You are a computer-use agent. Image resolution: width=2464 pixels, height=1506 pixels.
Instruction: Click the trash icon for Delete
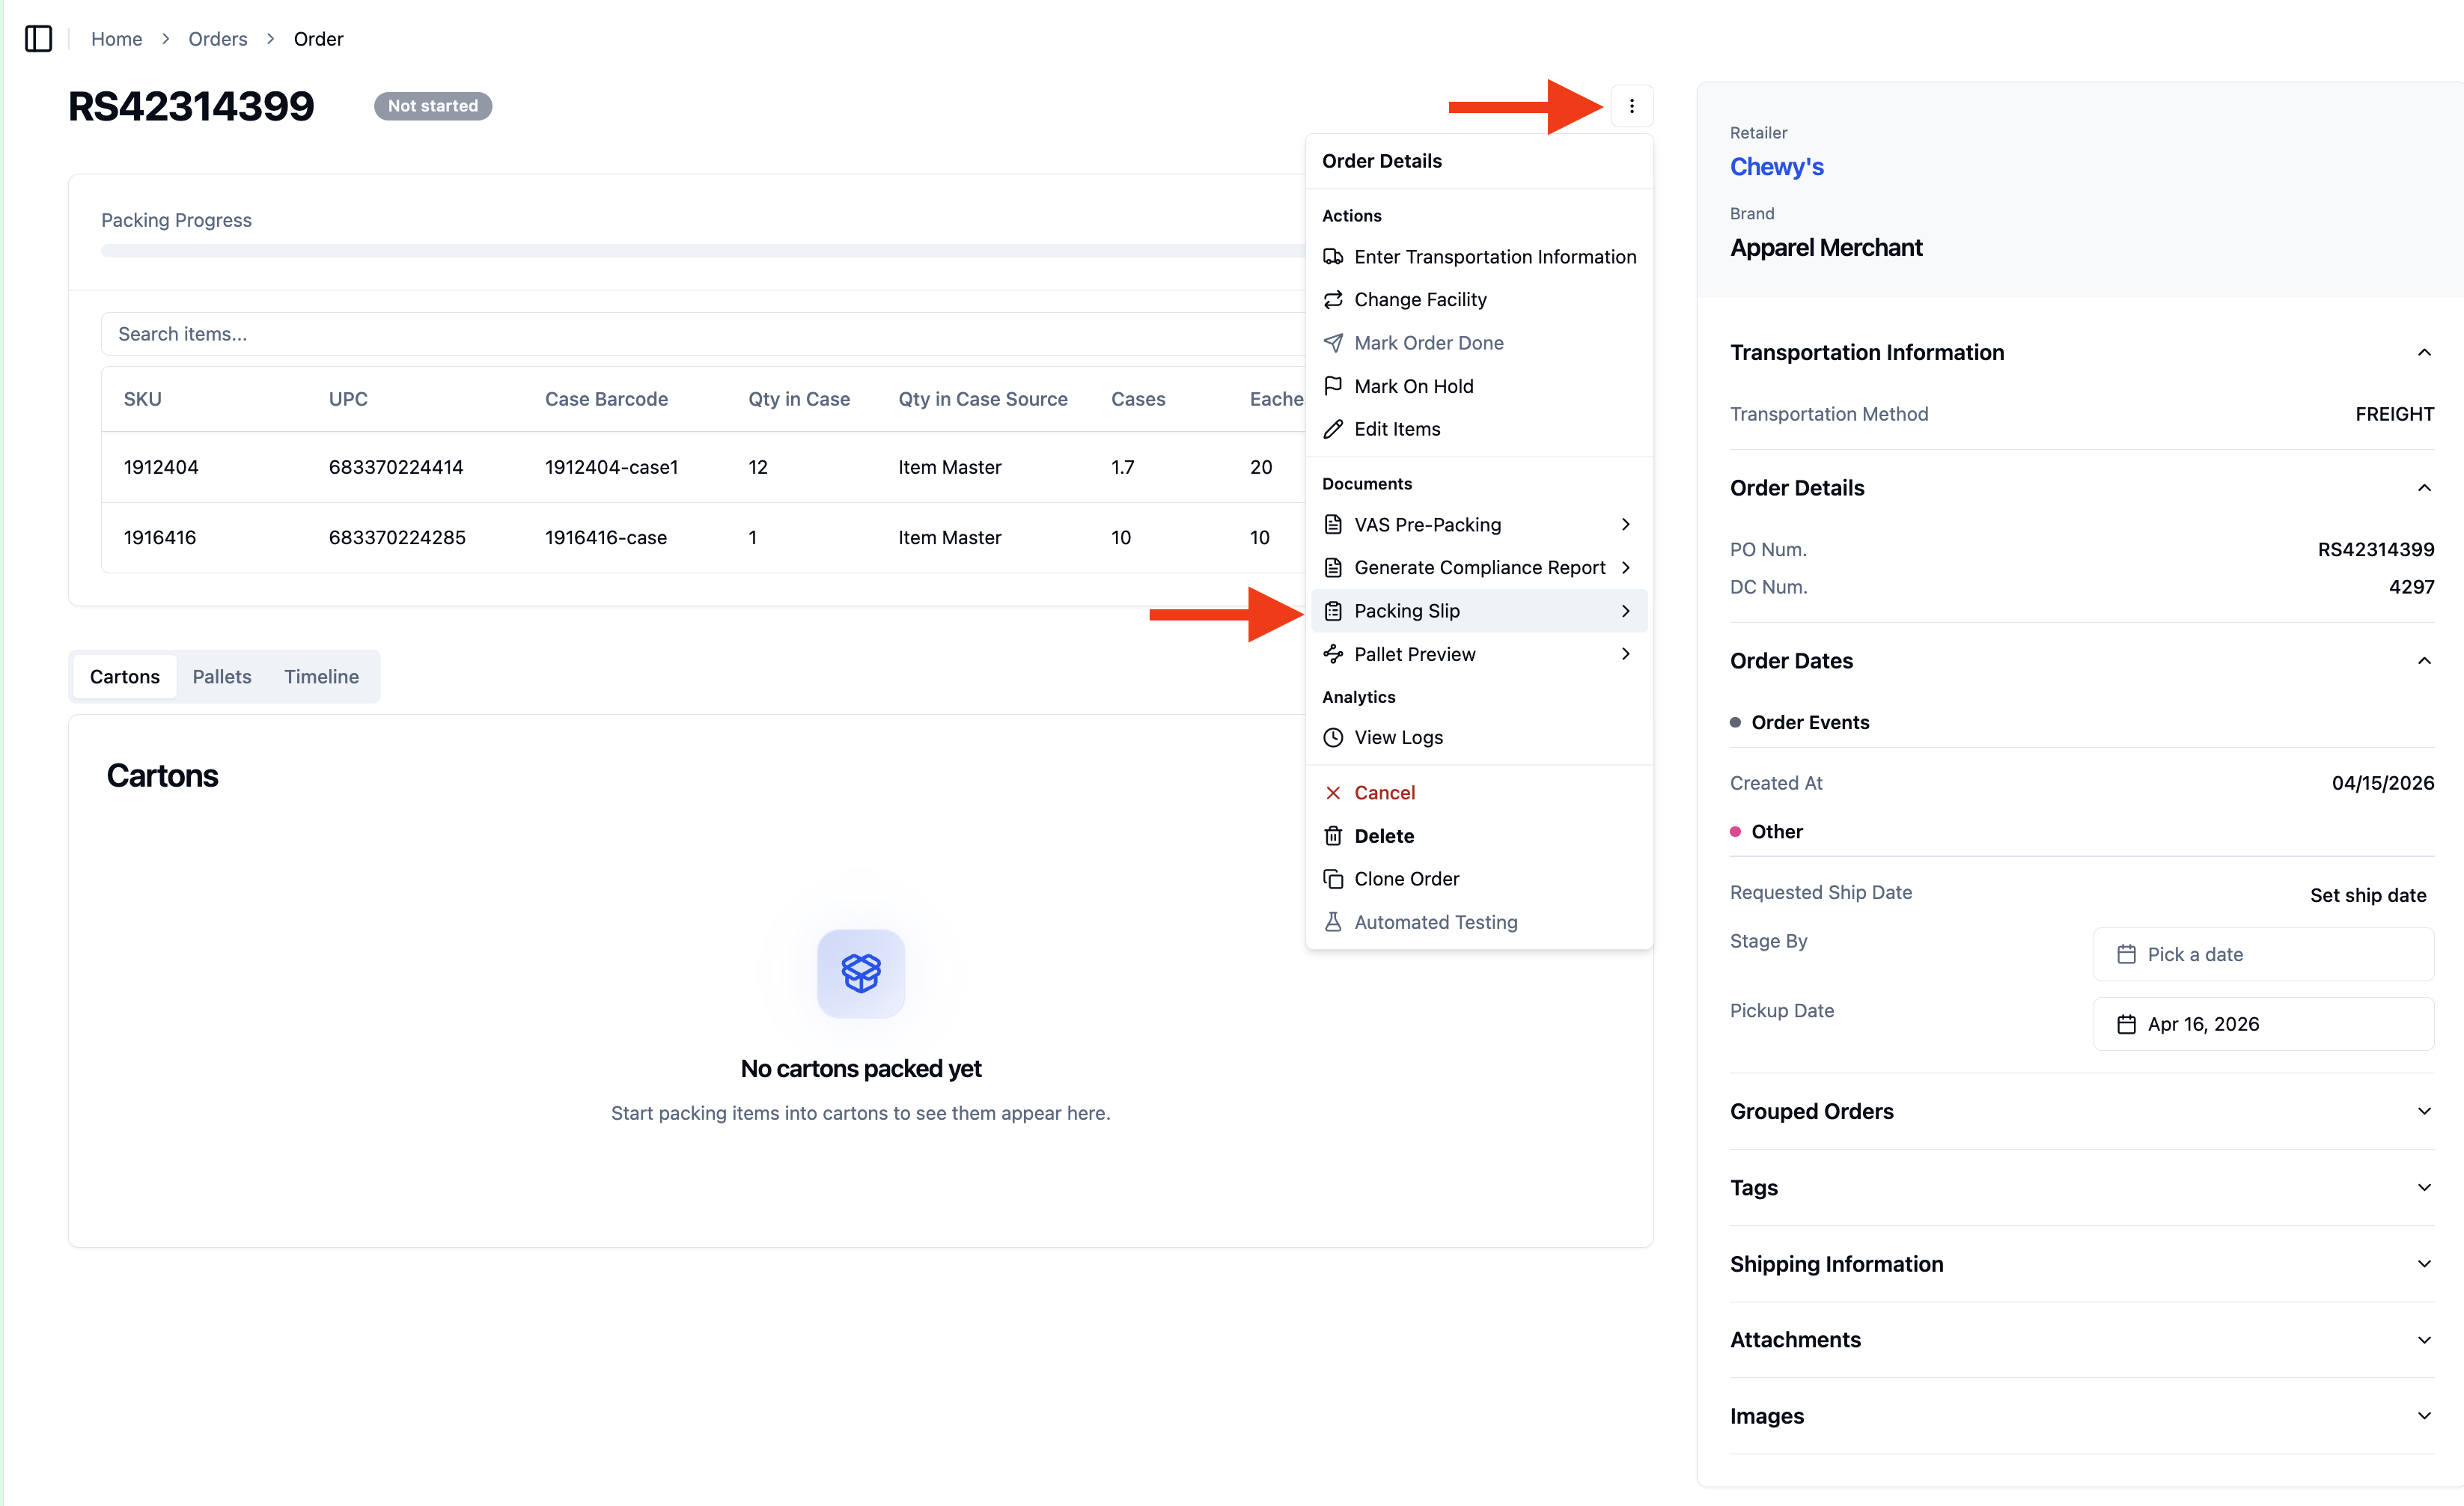(x=1332, y=836)
